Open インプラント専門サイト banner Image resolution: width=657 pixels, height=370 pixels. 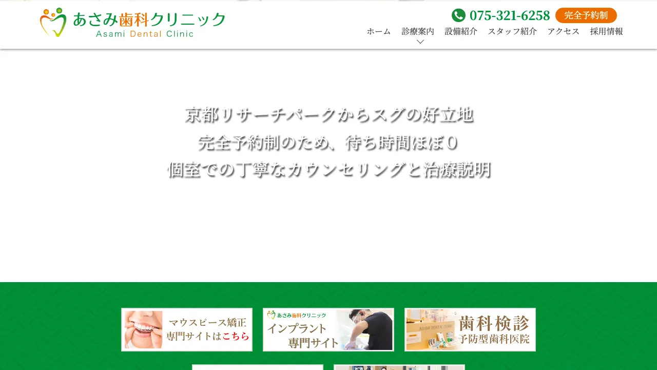point(328,330)
